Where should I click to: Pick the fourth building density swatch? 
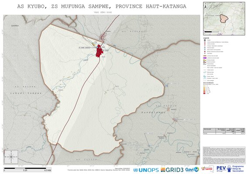(205, 90)
